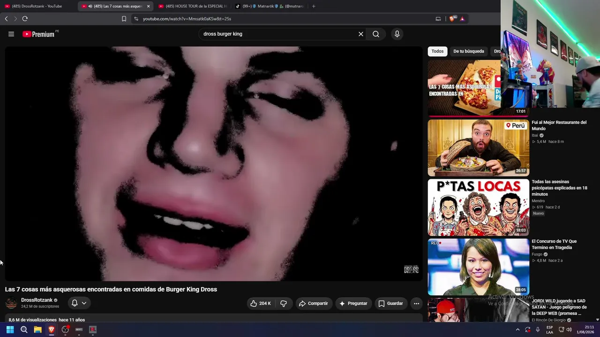Bookmark this page in the address bar

124,19
